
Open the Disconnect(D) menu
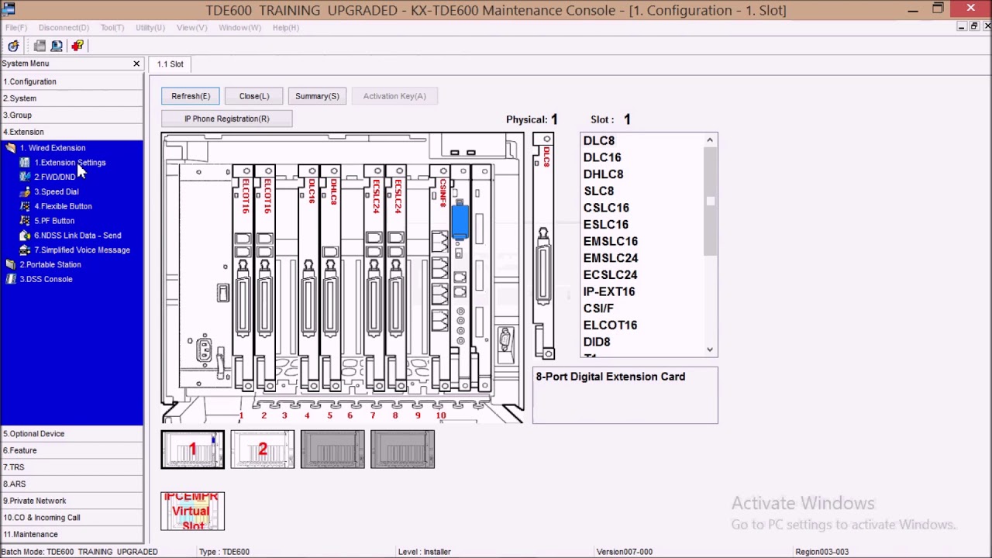point(64,28)
